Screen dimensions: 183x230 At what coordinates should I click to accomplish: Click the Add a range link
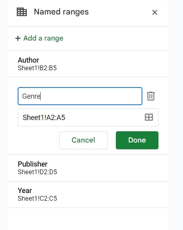point(43,38)
